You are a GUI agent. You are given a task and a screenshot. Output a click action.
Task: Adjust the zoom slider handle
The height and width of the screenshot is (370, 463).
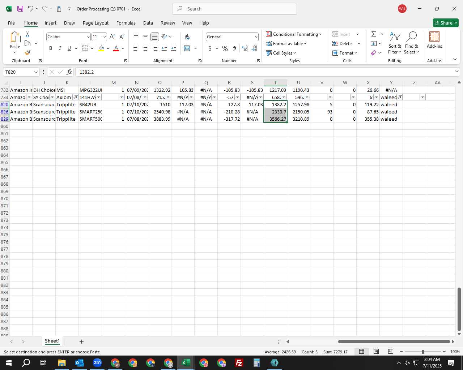(423, 352)
